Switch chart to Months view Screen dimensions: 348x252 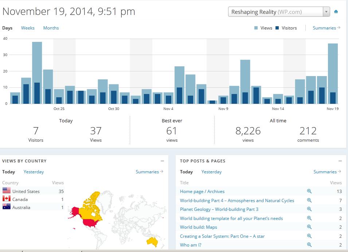(x=51, y=28)
